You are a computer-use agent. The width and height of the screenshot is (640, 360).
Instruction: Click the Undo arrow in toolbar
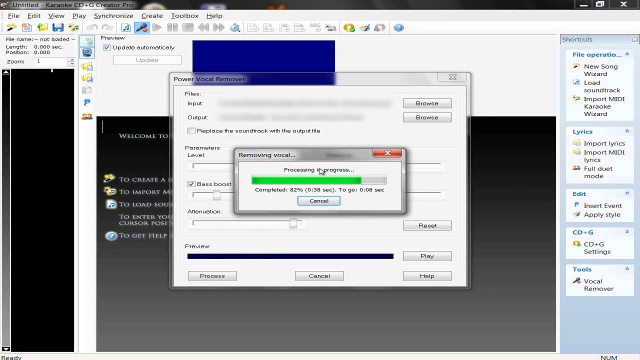pos(92,27)
